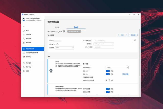Click the vertical scrollbar of device page
Viewport: 163px width, 109px height.
(140, 53)
